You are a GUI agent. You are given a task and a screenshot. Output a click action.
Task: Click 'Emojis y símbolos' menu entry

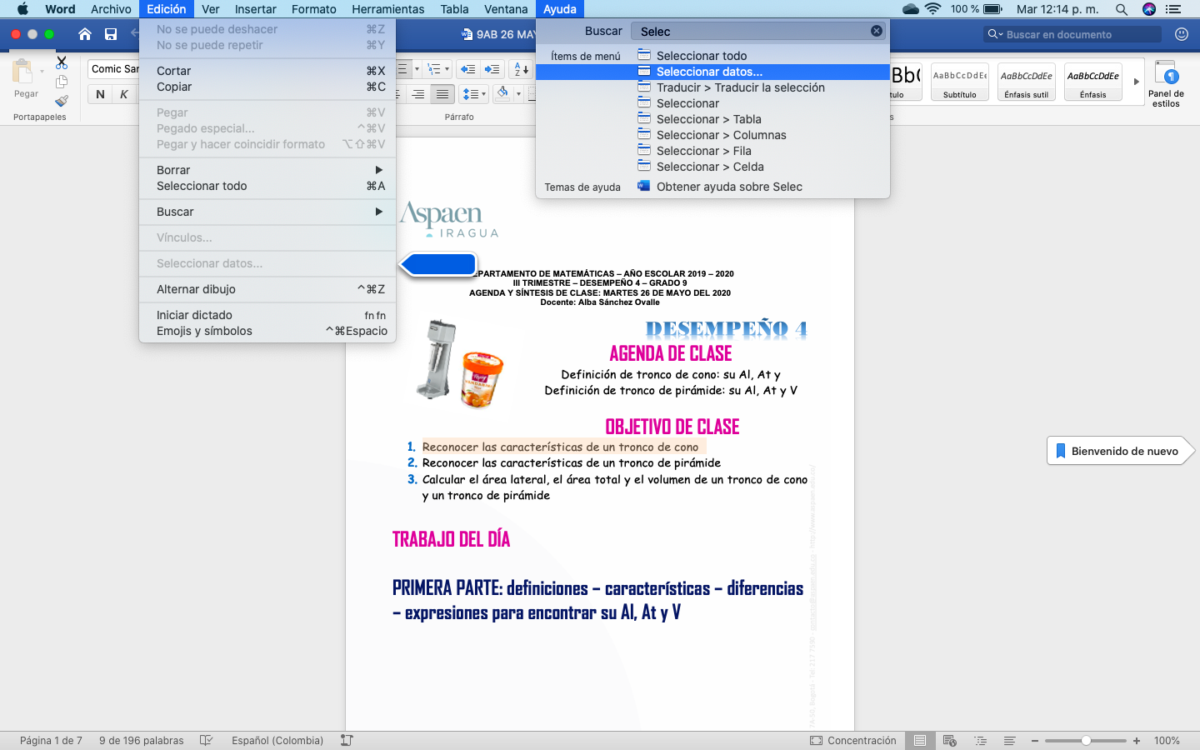click(267, 331)
